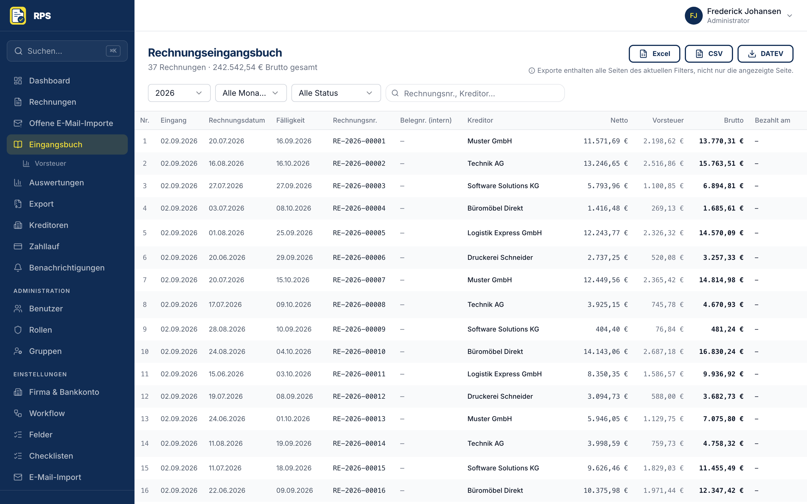Click the Brutto column header
The image size is (807, 504).
click(x=733, y=120)
